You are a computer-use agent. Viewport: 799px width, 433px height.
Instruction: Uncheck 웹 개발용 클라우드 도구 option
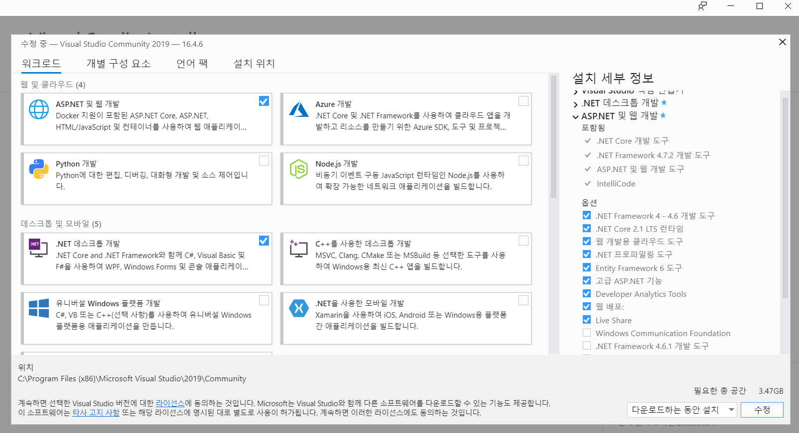587,241
